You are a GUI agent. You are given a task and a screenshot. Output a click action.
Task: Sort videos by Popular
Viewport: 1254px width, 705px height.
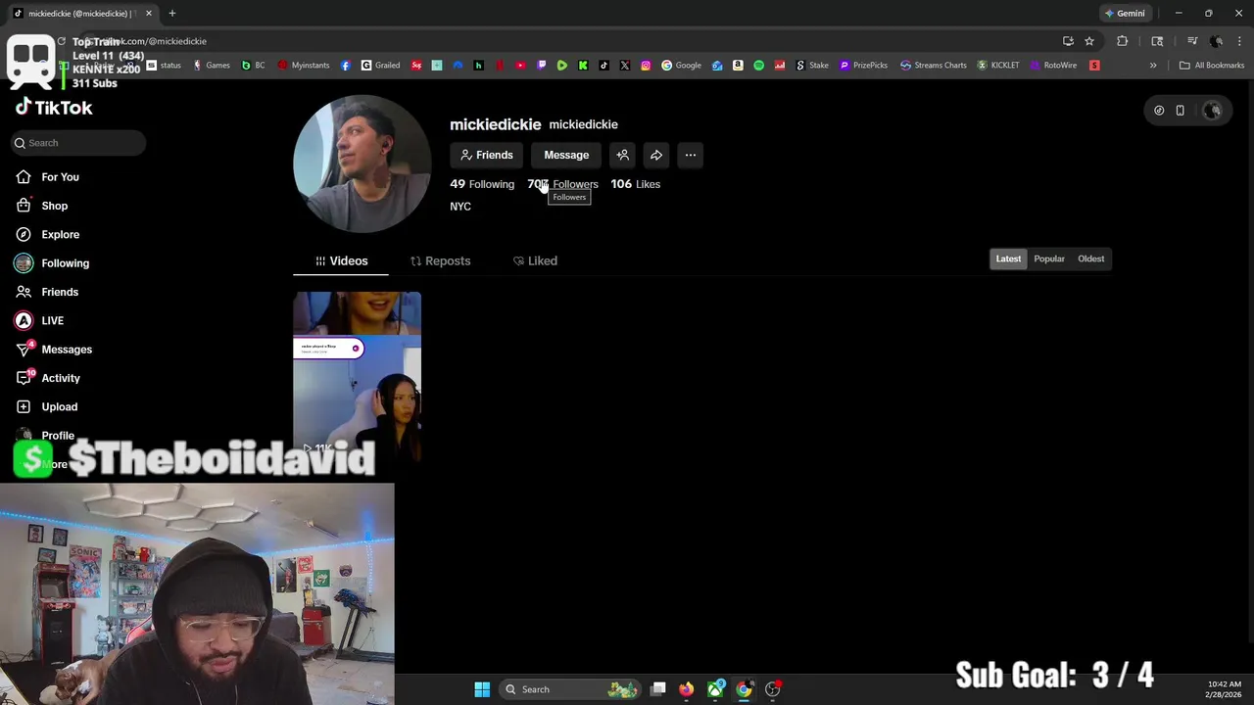tap(1049, 258)
